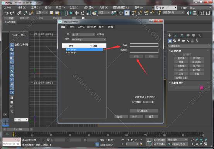
Task: Click the 长方体 Box button
Action: pos(181,58)
